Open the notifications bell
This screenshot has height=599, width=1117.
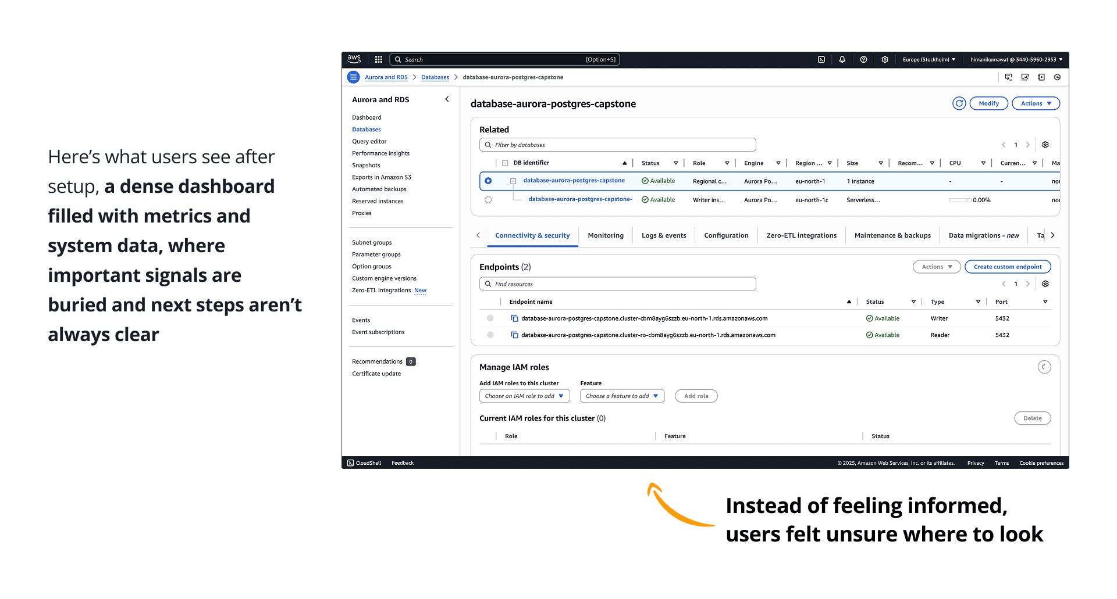[x=842, y=59]
